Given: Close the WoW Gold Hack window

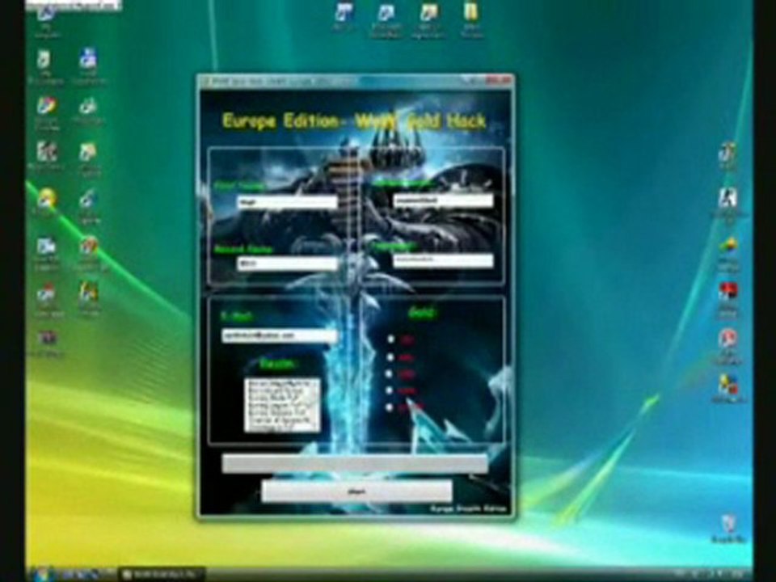Looking at the screenshot, I should click(498, 80).
